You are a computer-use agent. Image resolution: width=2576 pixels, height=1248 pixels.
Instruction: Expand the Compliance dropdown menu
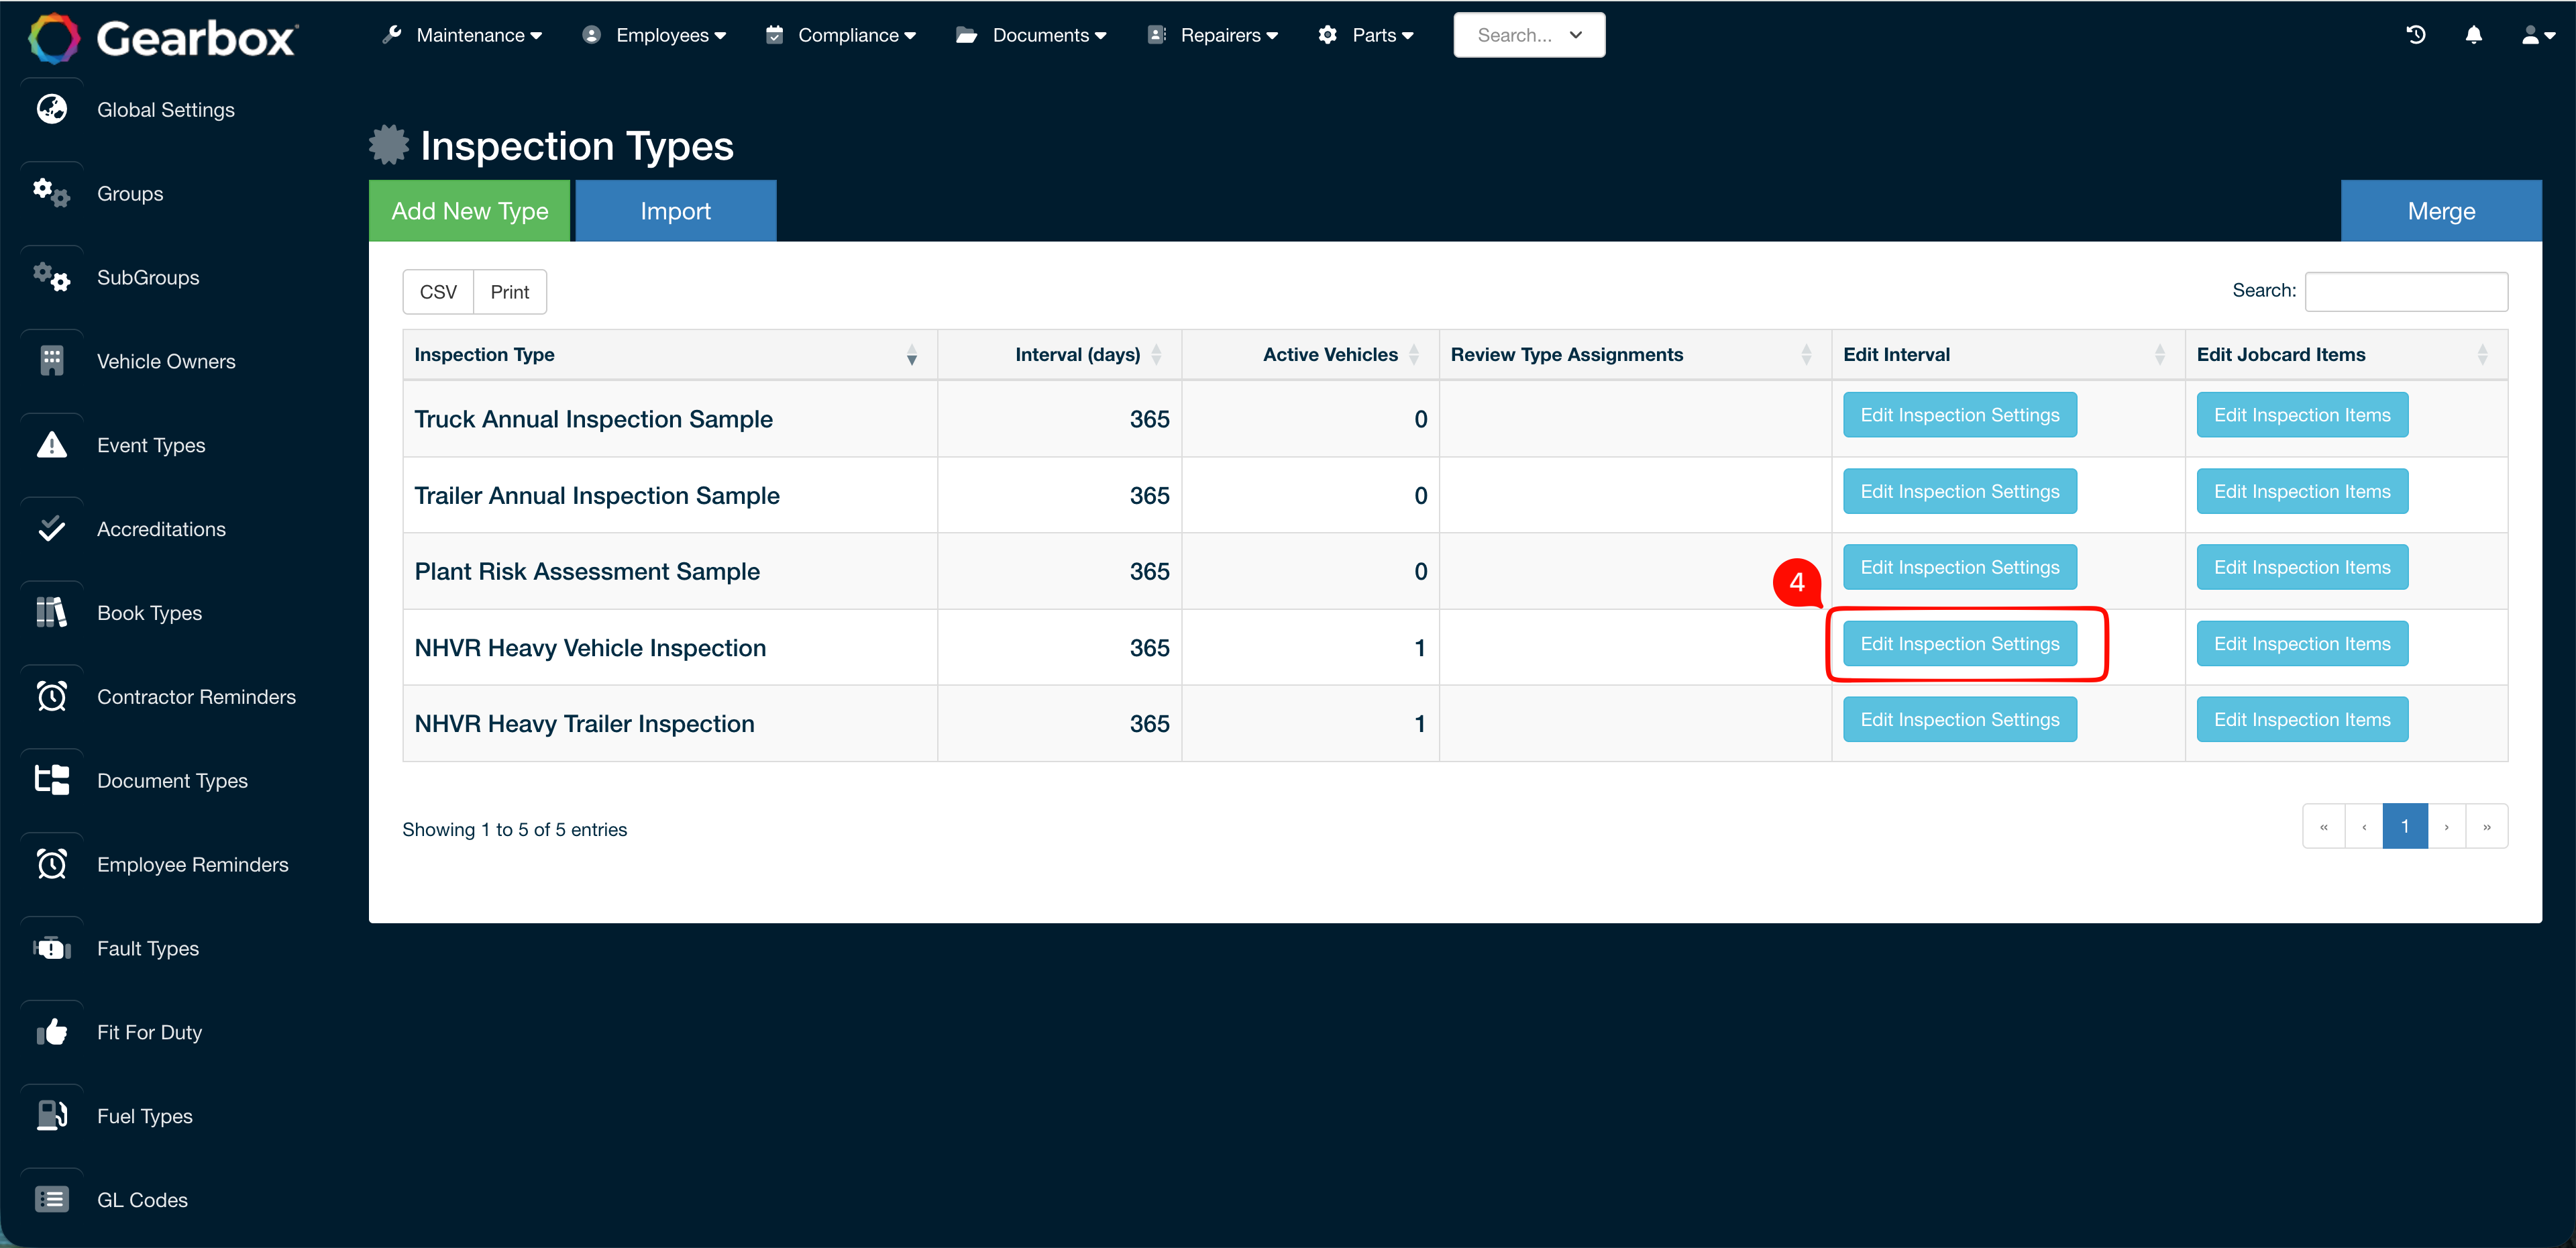tap(841, 35)
